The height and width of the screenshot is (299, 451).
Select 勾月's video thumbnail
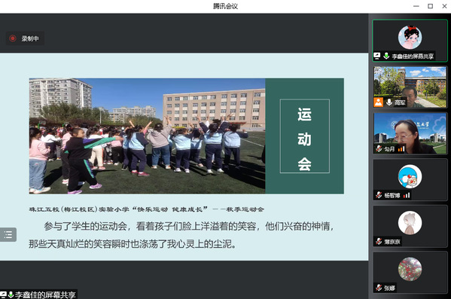point(410,133)
